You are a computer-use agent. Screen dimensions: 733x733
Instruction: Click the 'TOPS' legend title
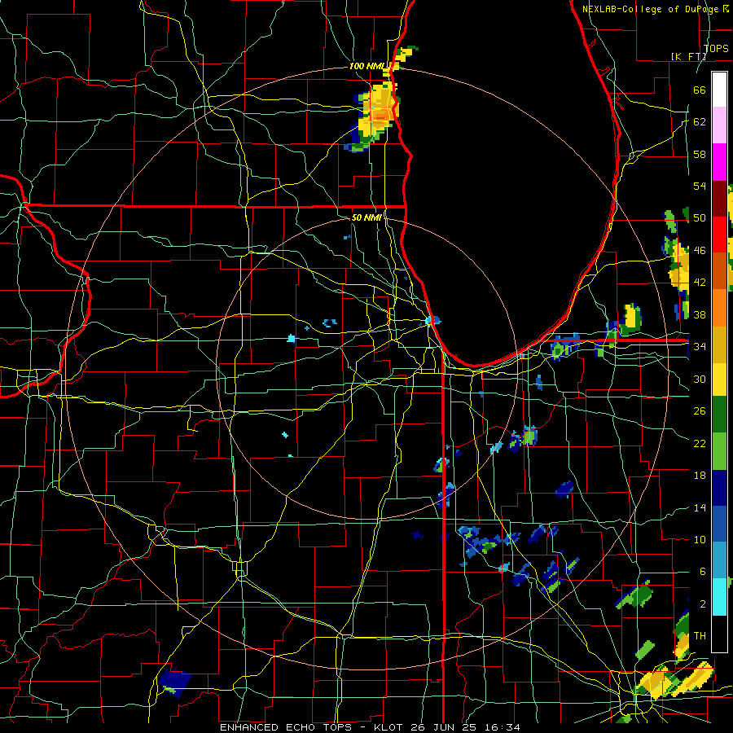coord(716,48)
